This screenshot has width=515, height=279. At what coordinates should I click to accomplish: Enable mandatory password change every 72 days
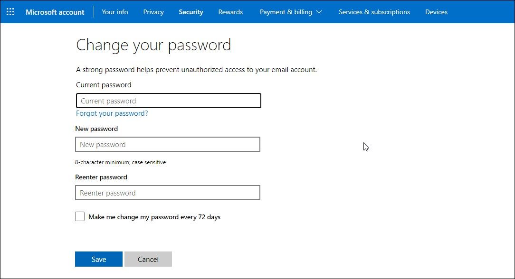(x=80, y=216)
